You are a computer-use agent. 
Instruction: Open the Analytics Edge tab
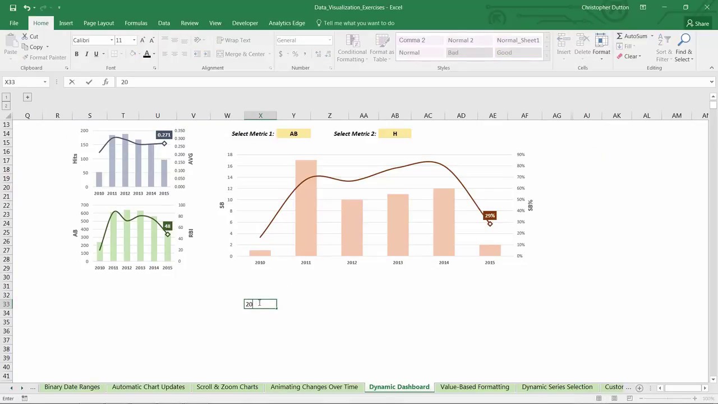tap(287, 23)
